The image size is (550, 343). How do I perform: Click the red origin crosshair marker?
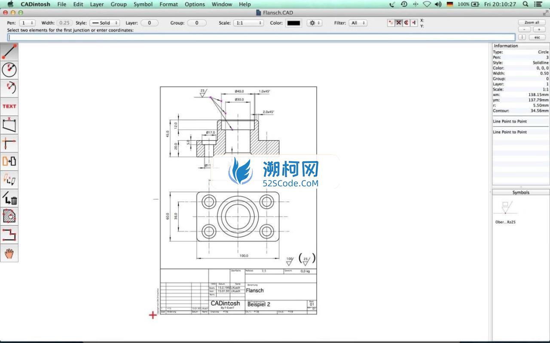point(153,315)
